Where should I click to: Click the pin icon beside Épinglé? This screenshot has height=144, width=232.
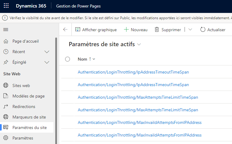pyautogui.click(x=6, y=62)
